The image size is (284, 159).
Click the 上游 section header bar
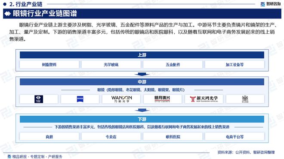142,55
